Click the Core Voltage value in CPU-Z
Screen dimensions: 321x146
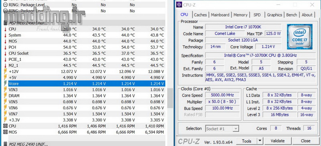point(268,47)
